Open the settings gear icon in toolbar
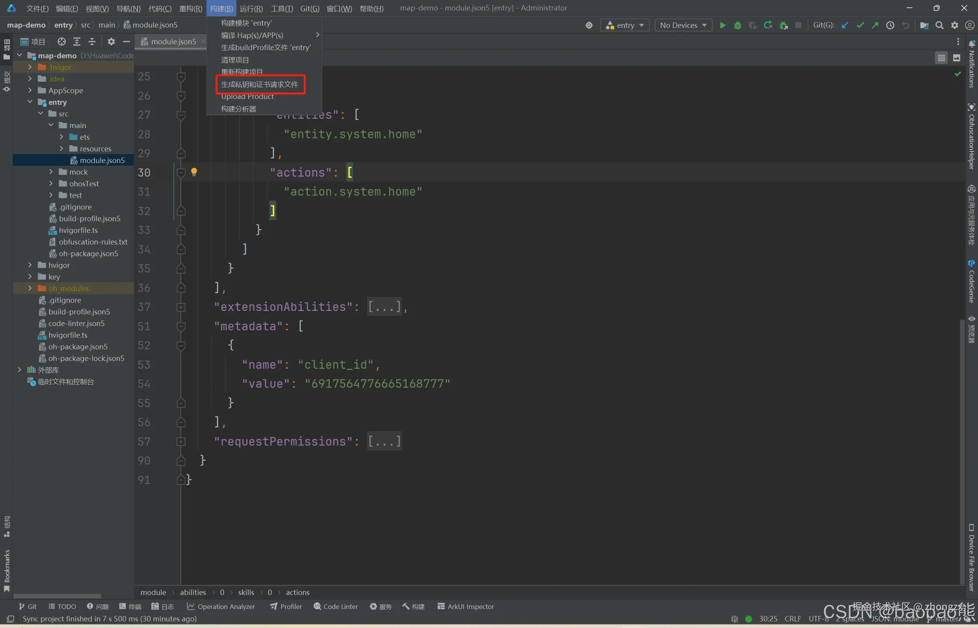 (955, 25)
